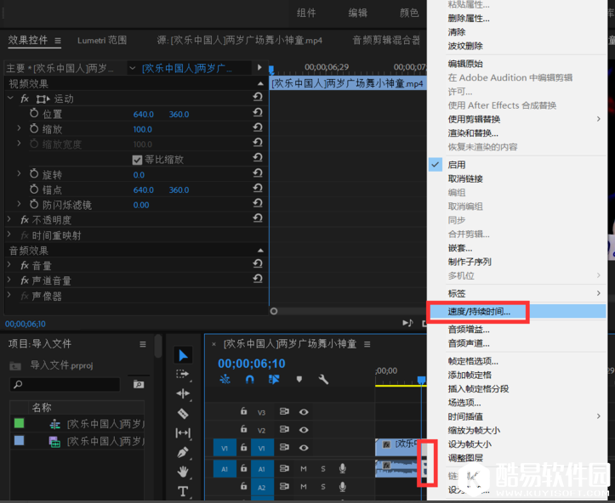
Task: Collapse the 运动 motion effect group
Action: point(10,99)
